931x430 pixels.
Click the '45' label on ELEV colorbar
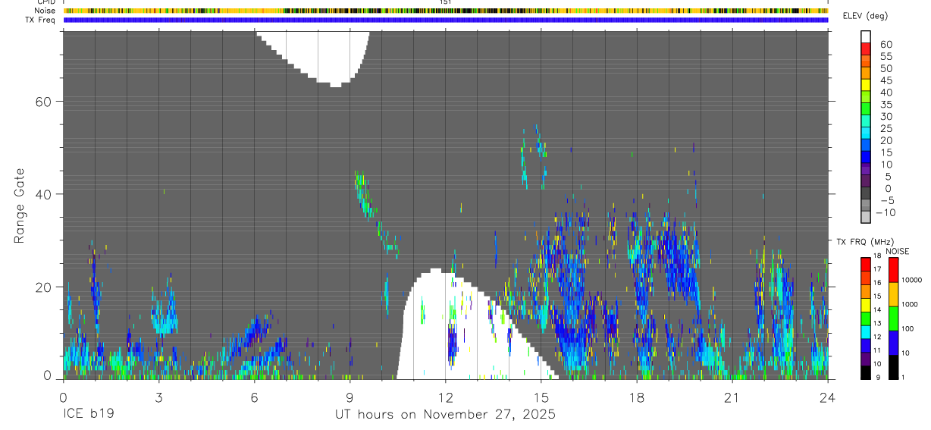[886, 80]
